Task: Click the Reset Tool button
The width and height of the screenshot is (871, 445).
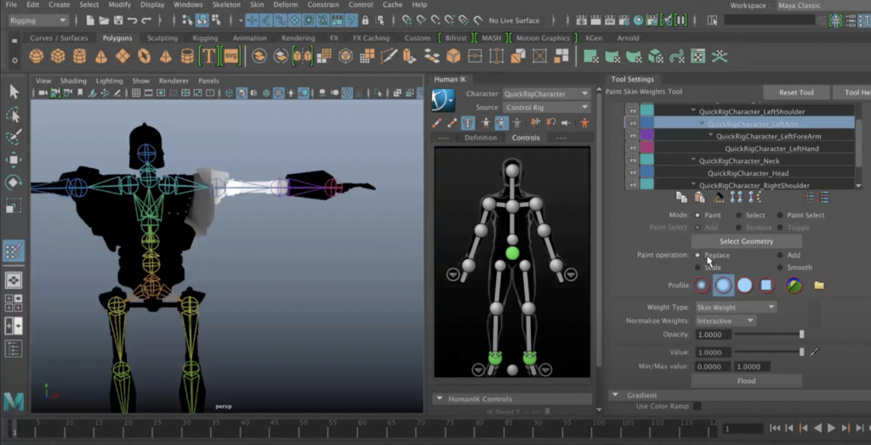Action: [x=796, y=93]
